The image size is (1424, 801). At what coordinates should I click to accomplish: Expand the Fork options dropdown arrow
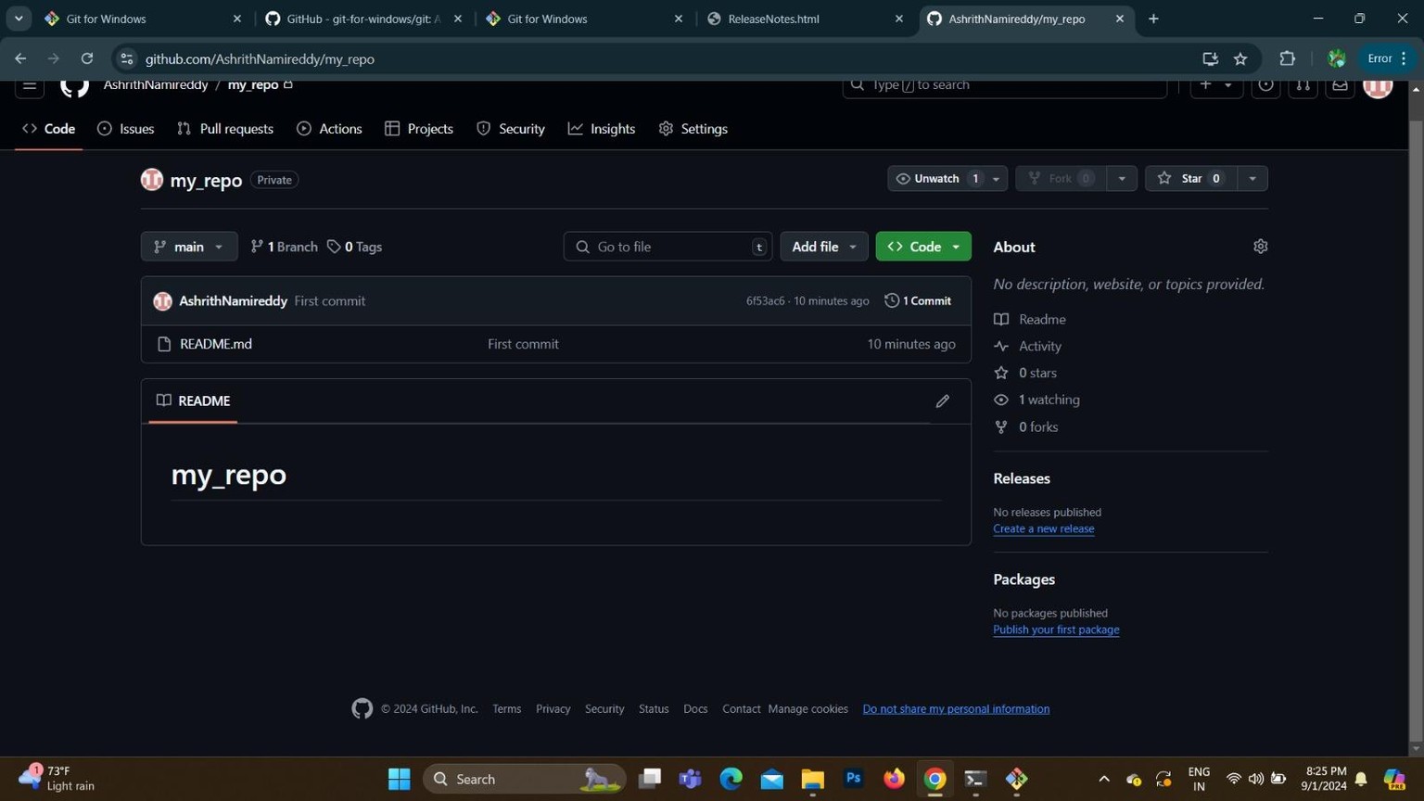1122,179
